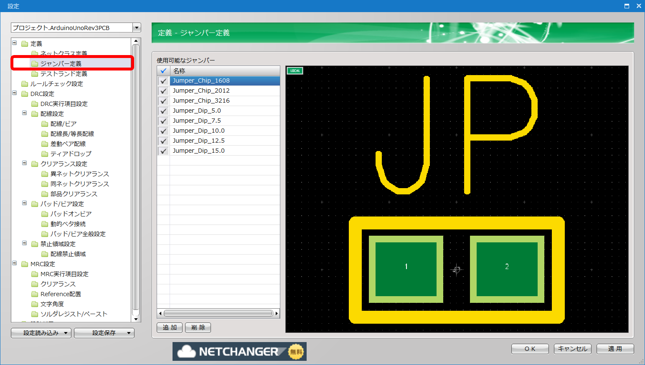The width and height of the screenshot is (645, 365).
Task: Click the 追加 button
Action: pyautogui.click(x=170, y=327)
